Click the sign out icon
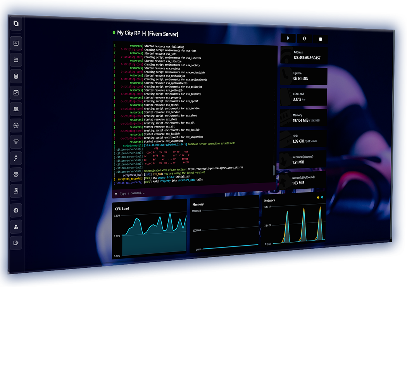Viewport: 407px width, 370px height. point(16,243)
